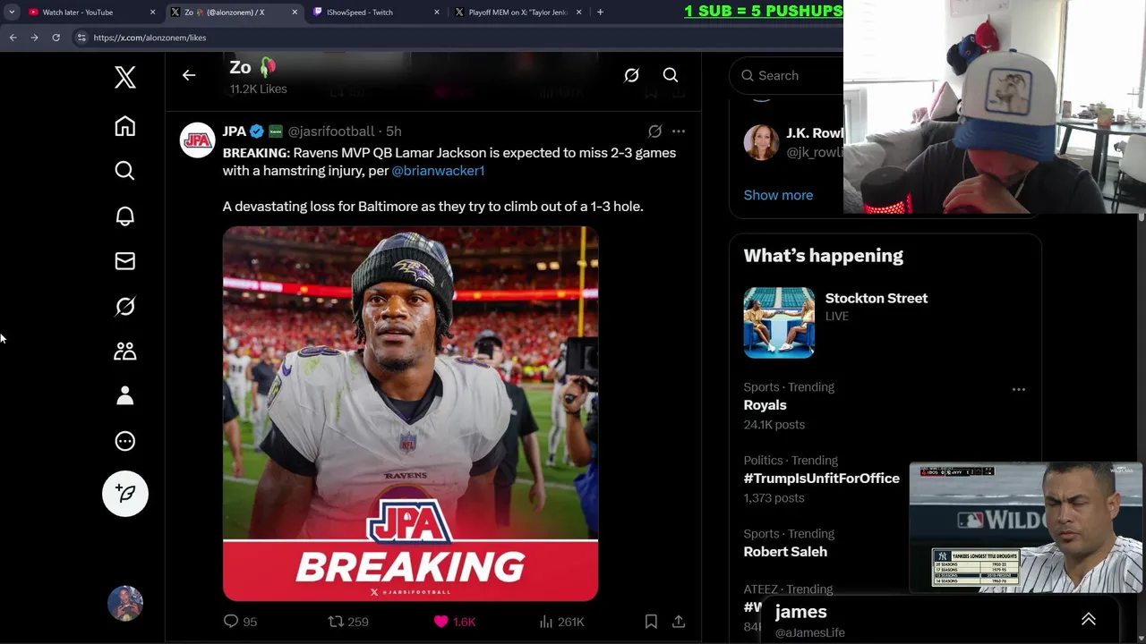
Task: Open account avatar at sidebar bottom
Action: coord(125,604)
